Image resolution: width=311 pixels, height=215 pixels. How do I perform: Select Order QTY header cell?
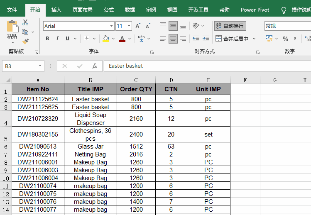[x=136, y=89]
